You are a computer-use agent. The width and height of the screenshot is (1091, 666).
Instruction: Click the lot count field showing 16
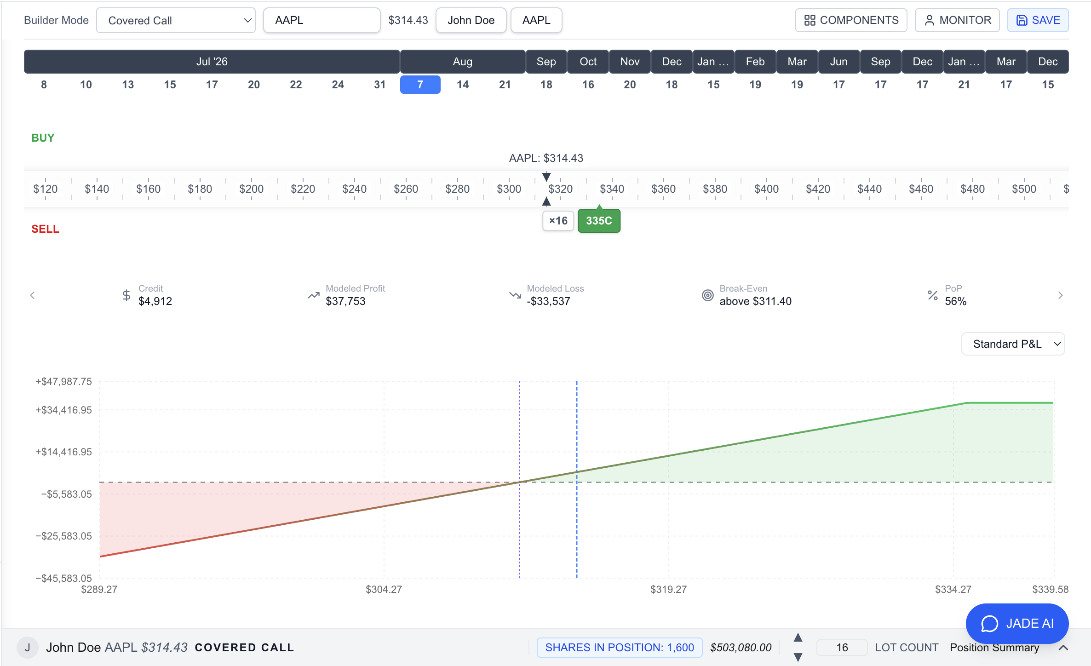(842, 648)
